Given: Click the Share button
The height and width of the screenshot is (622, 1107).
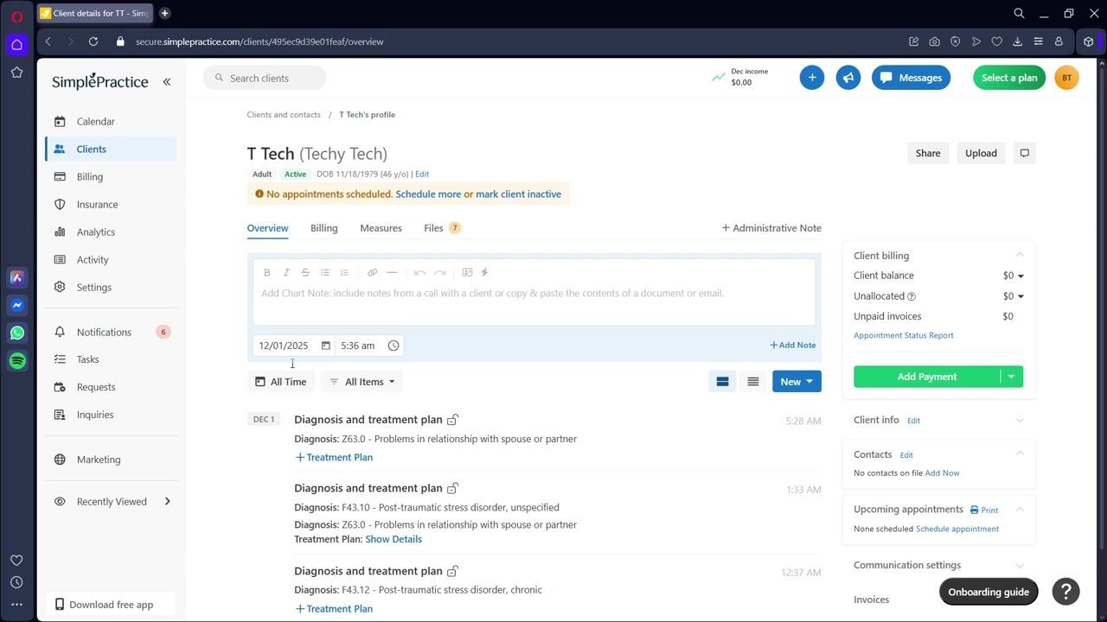Looking at the screenshot, I should (928, 153).
